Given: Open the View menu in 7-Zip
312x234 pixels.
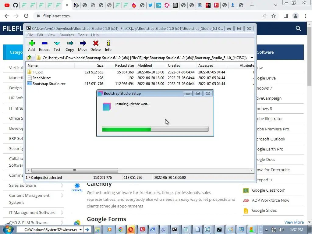Looking at the screenshot, I should point(51,35).
